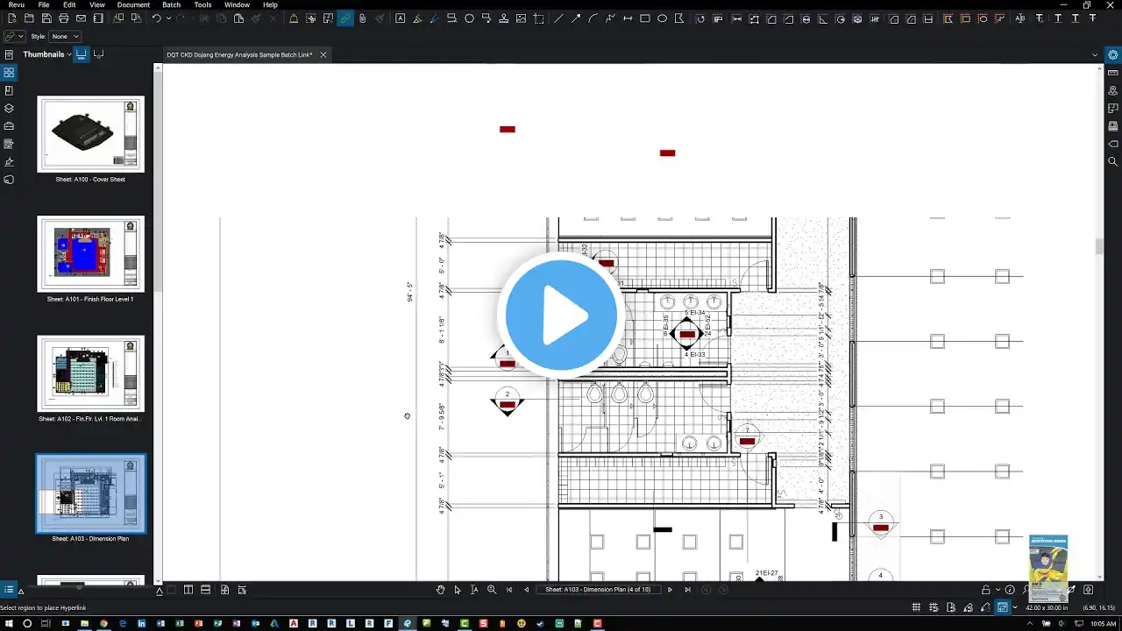Open the A102 Room Analysis thumbnail
1122x631 pixels.
click(90, 373)
